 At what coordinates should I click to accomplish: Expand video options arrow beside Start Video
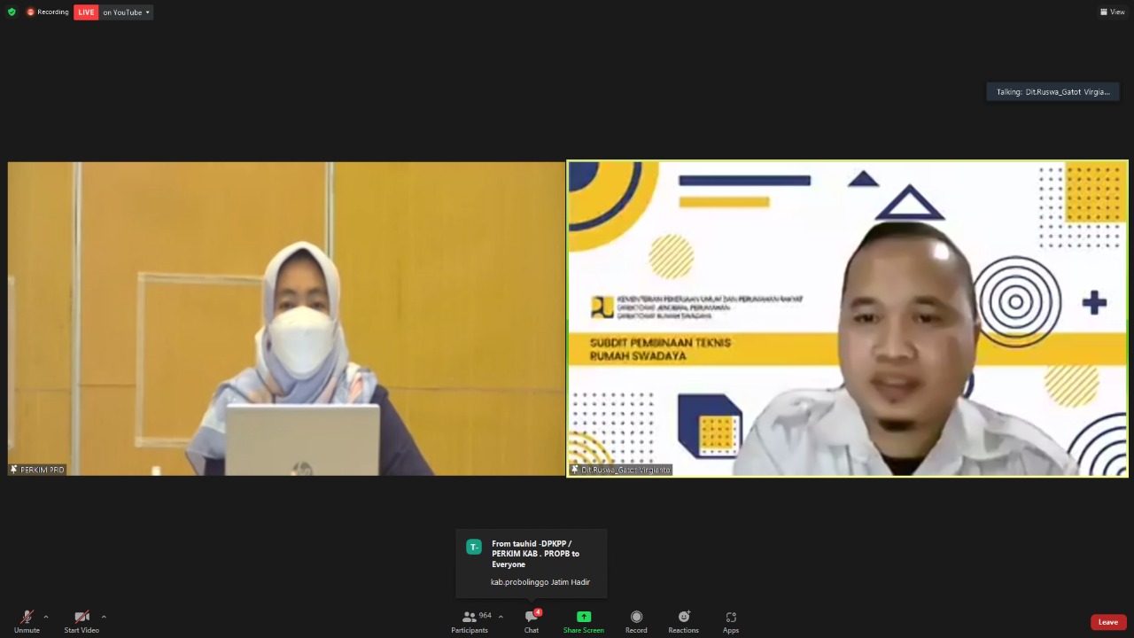pyautogui.click(x=104, y=617)
